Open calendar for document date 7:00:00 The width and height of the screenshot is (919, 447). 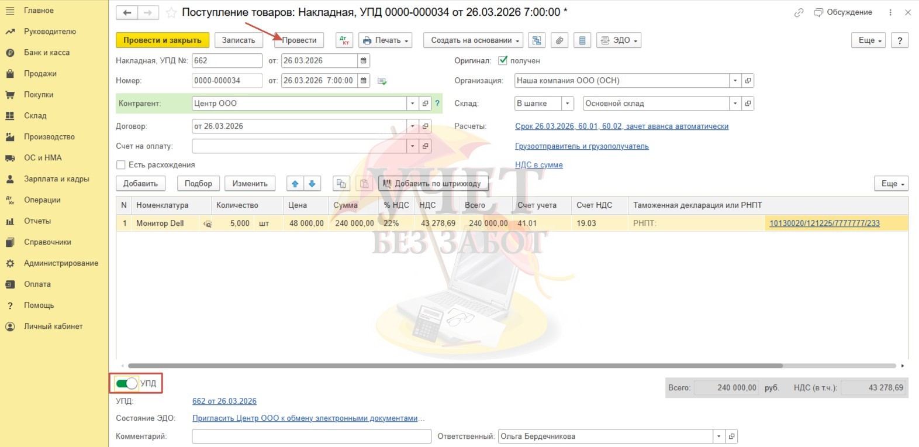click(364, 81)
